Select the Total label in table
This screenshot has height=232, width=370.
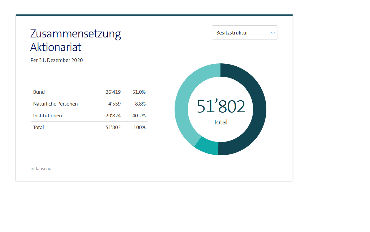point(39,127)
